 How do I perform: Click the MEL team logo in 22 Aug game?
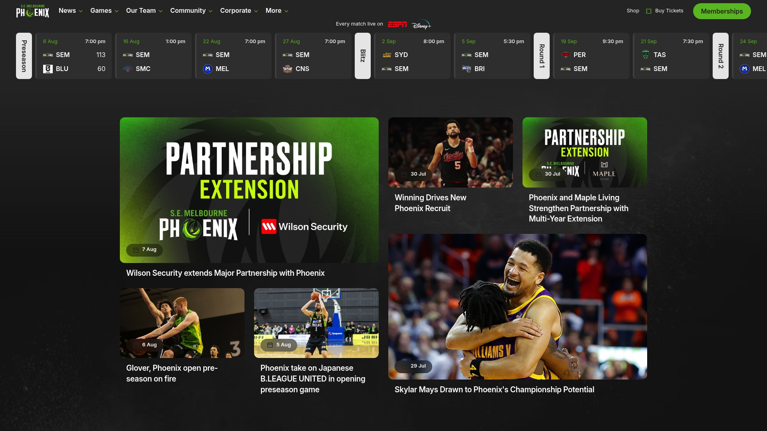tap(208, 69)
